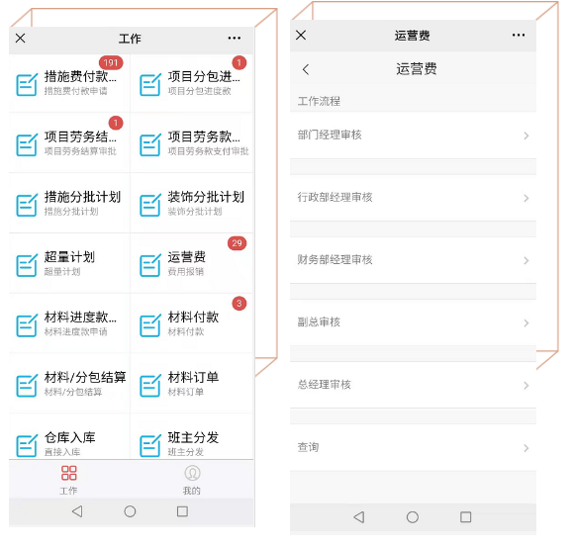572x549 pixels.
Task: Switch to the 工作 bottom tab
Action: tap(69, 480)
